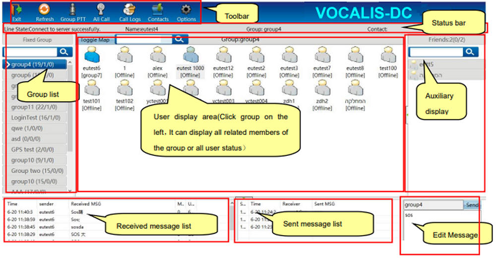
Task: Start an All Call broadcast
Action: (x=101, y=13)
